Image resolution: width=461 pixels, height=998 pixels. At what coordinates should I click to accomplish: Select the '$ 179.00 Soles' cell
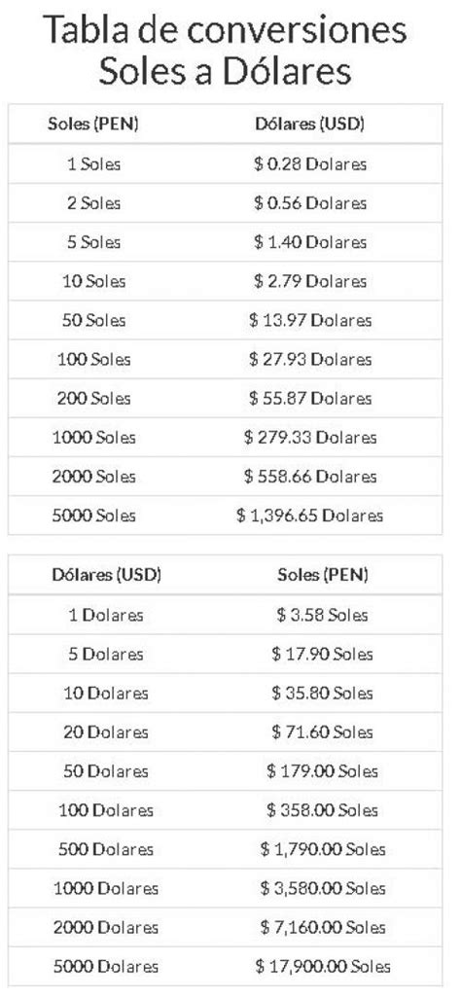click(x=322, y=770)
